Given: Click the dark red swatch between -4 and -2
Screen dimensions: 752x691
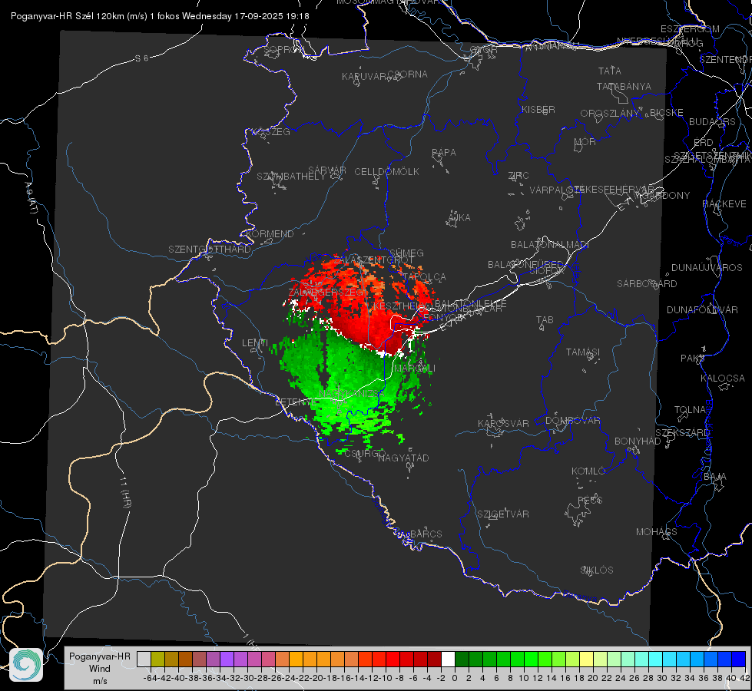Looking at the screenshot, I should [x=434, y=659].
